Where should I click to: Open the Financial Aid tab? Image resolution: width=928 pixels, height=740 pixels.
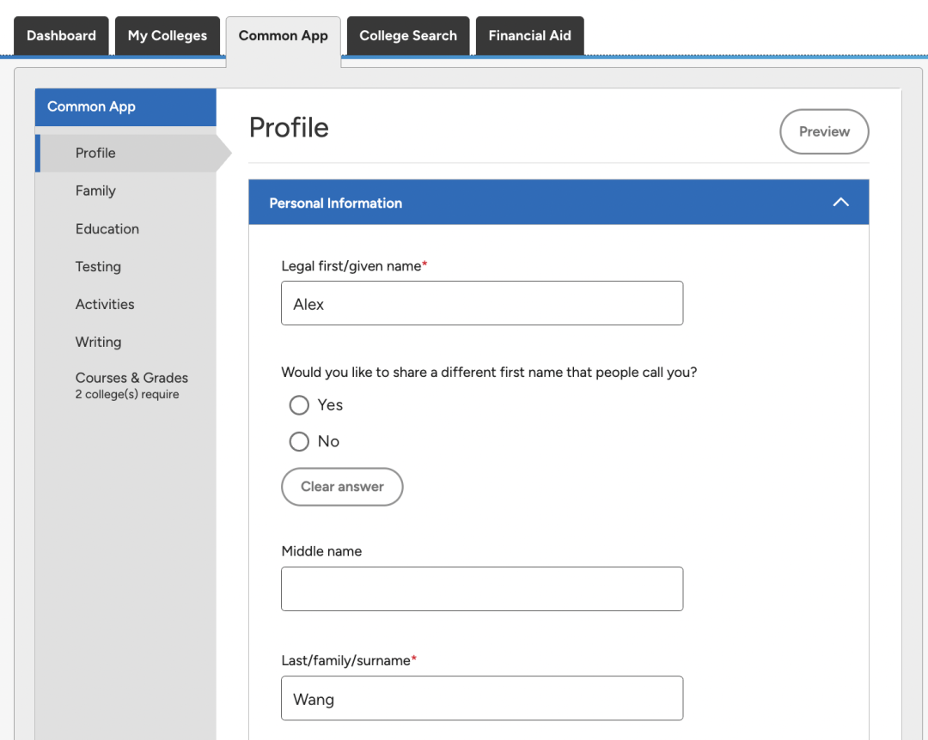(529, 36)
